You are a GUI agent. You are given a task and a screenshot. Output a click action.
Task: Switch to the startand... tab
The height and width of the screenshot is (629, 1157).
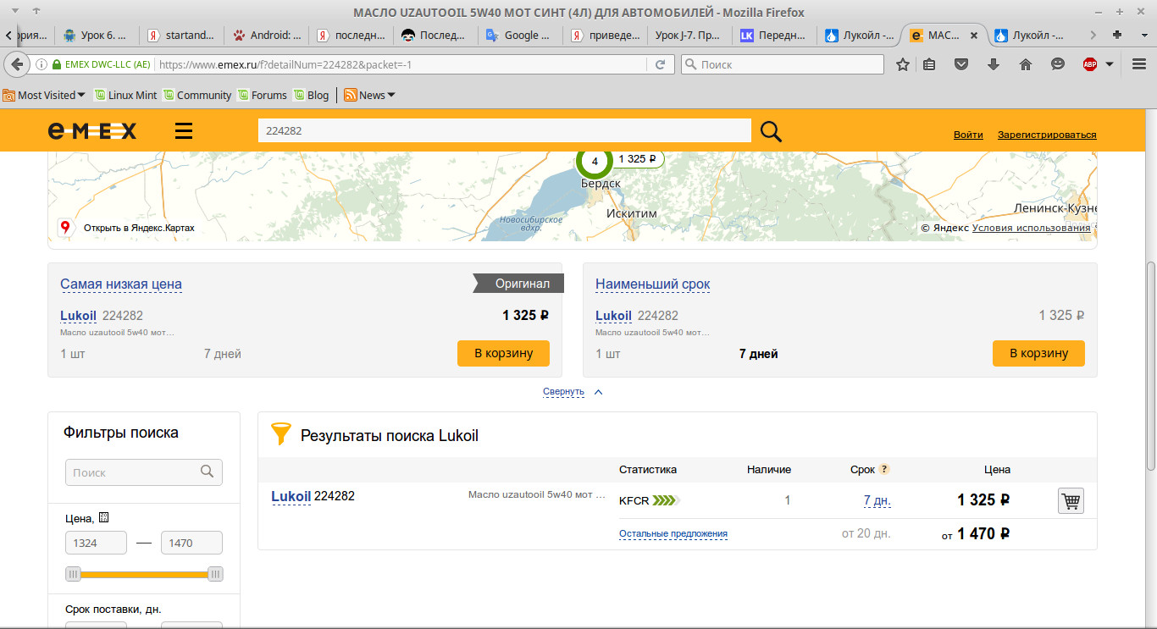(x=182, y=36)
